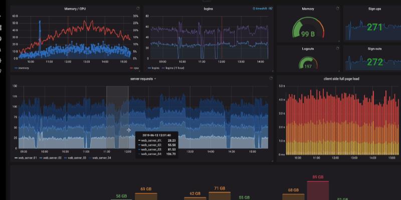Click the timeshift clock icon on logins panel
Screen dimensions: 401x200
255,9
